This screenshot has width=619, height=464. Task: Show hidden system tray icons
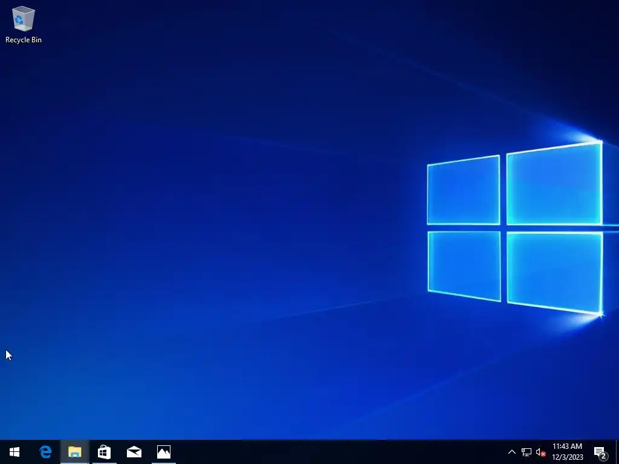tap(511, 452)
